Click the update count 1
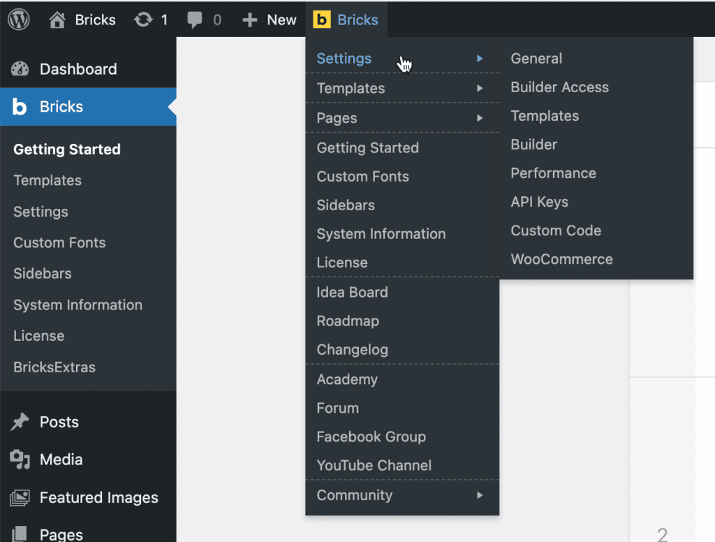The height and width of the screenshot is (542, 715). tap(164, 20)
